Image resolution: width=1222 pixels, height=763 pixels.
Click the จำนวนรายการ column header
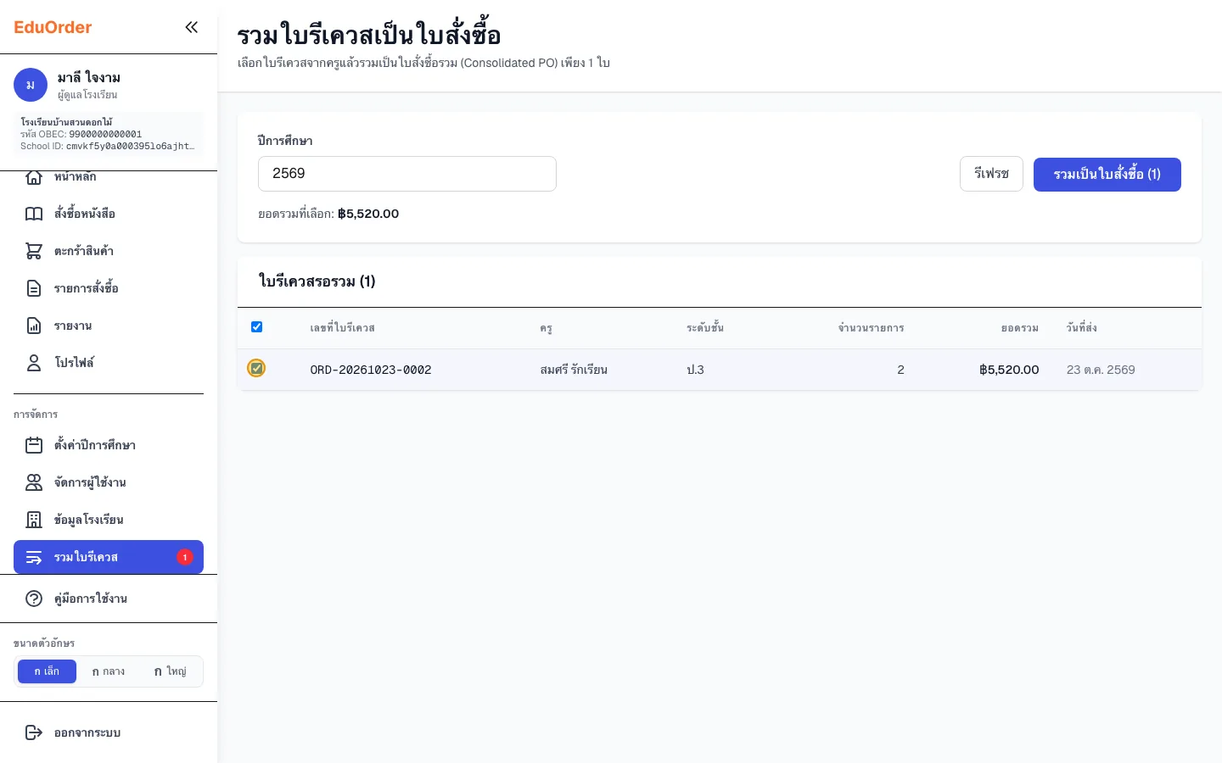click(872, 328)
